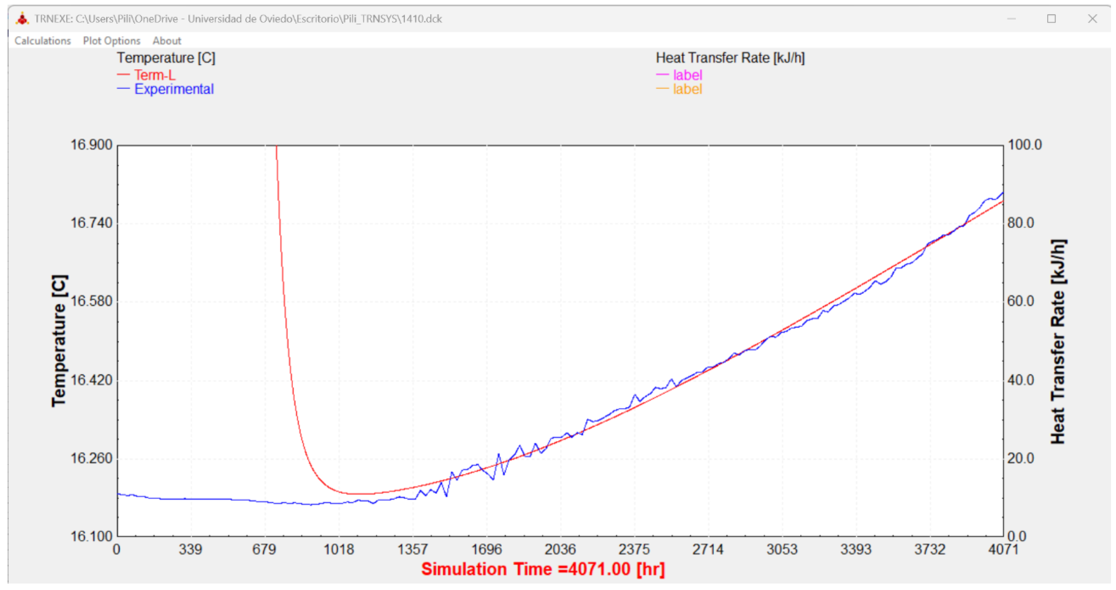Screen dimensions: 1116x590
Task: Click the vertical Temperature [C] axis title
Action: coord(59,341)
